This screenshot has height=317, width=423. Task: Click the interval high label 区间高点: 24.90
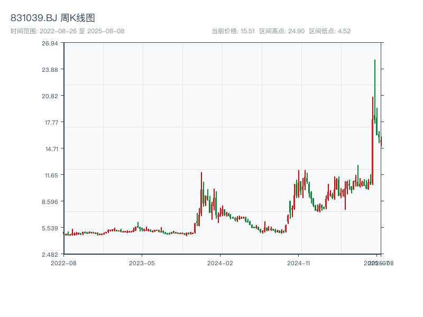pyautogui.click(x=282, y=31)
